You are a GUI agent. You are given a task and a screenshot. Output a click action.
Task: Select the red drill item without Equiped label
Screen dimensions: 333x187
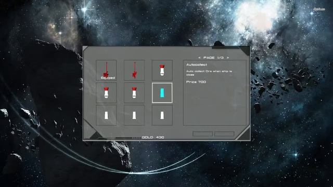pyautogui.click(x=134, y=70)
